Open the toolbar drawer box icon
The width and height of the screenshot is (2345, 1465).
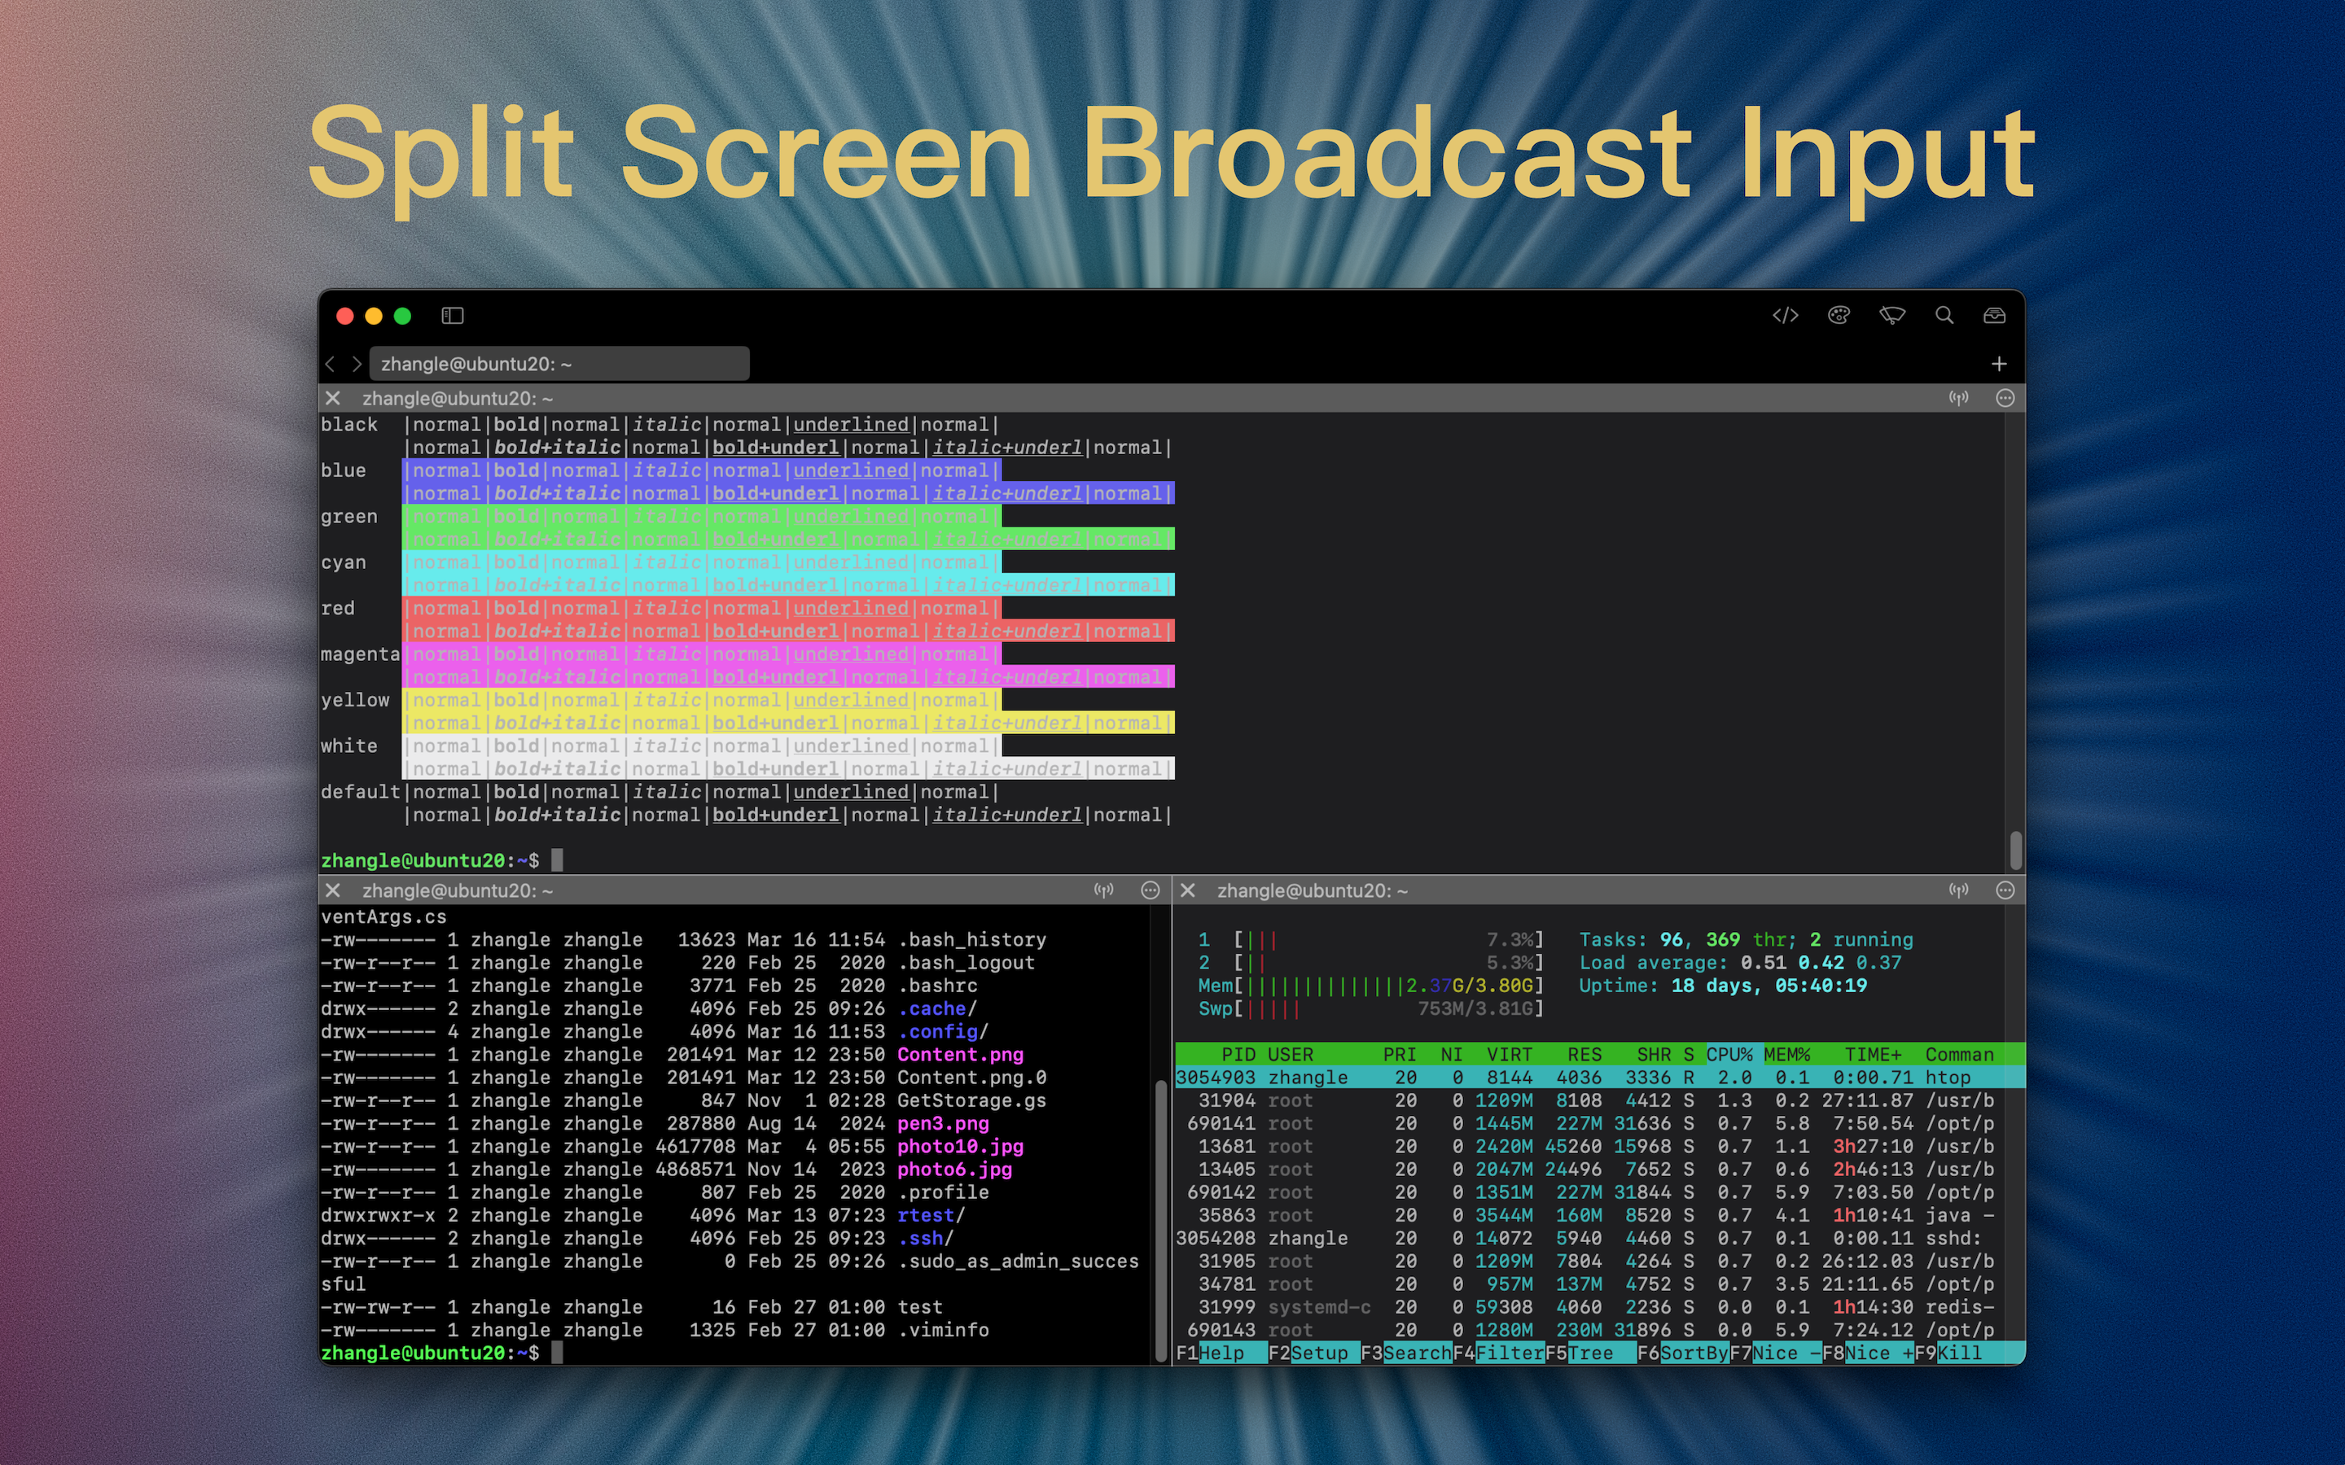coord(1994,316)
